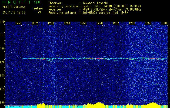
Task: Click the 1300 time marker
Action: tap(165, 23)
